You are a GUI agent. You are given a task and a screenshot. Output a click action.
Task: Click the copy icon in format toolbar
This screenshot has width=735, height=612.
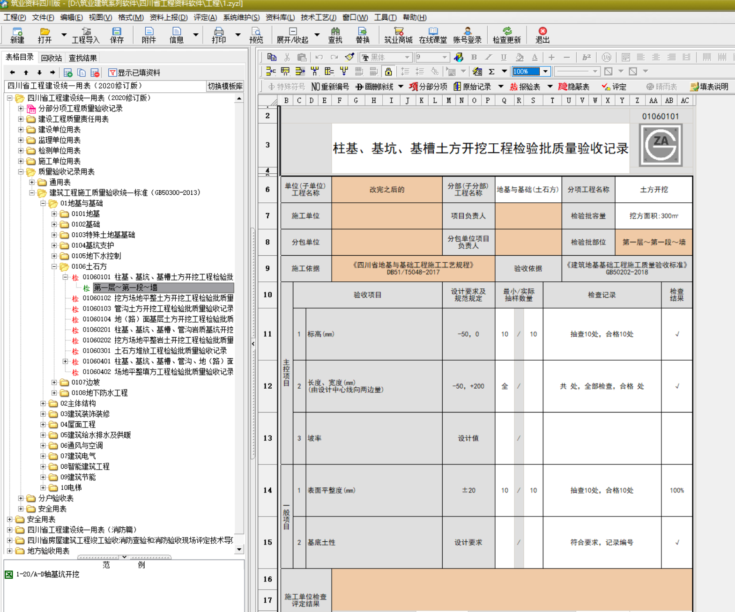[272, 57]
